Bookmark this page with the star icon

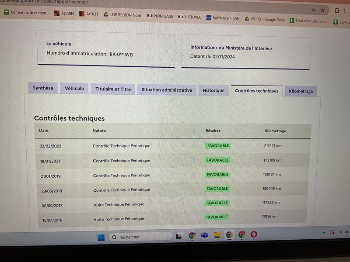(x=322, y=10)
